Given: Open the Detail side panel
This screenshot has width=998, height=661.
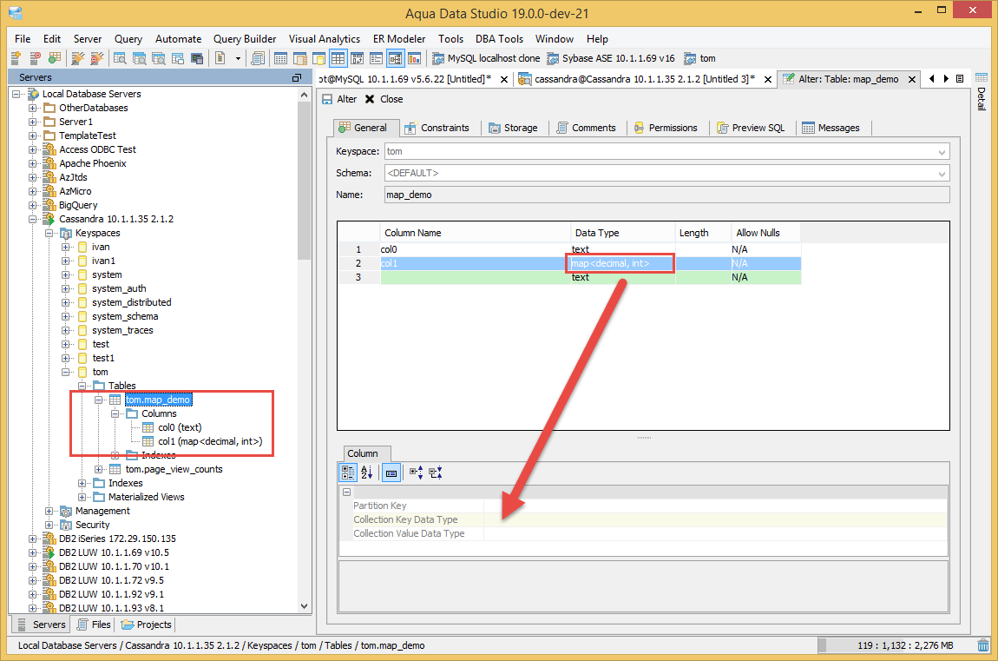Looking at the screenshot, I should pos(982,91).
